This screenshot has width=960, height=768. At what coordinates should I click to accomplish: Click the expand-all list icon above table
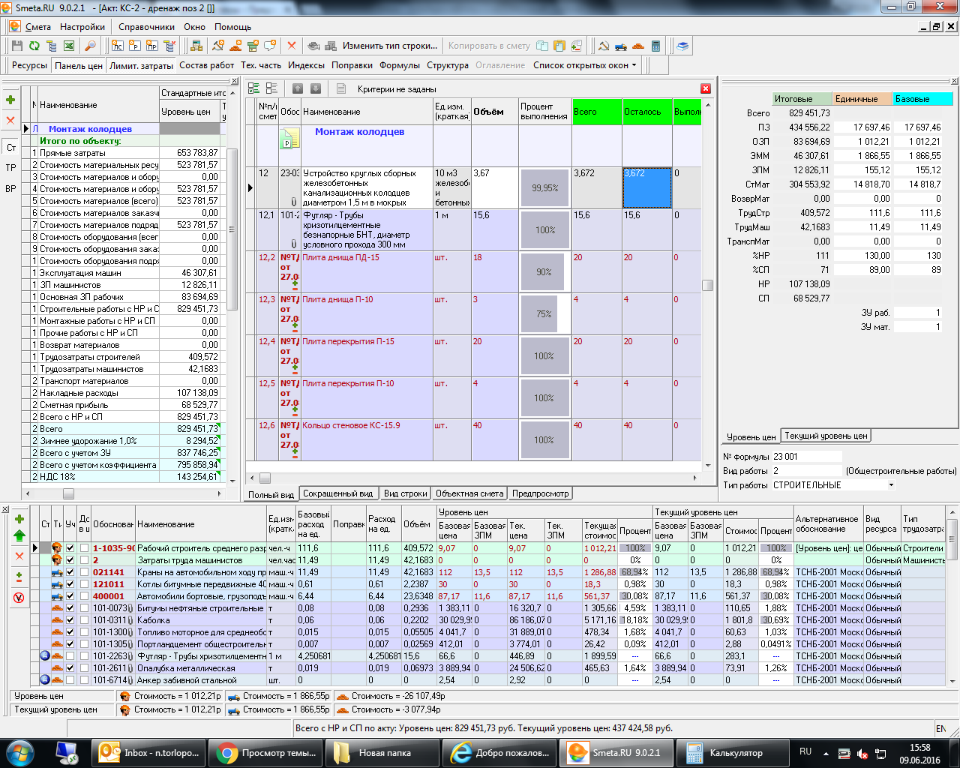(x=253, y=88)
